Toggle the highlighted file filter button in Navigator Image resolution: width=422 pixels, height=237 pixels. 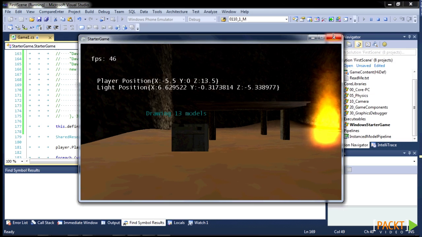(x=359, y=44)
